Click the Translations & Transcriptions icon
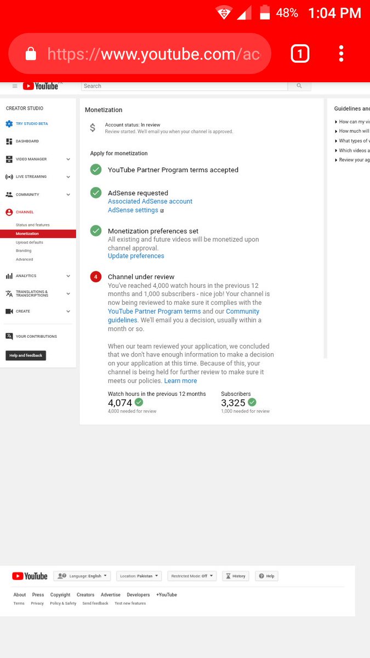This screenshot has height=658, width=370. (x=9, y=294)
